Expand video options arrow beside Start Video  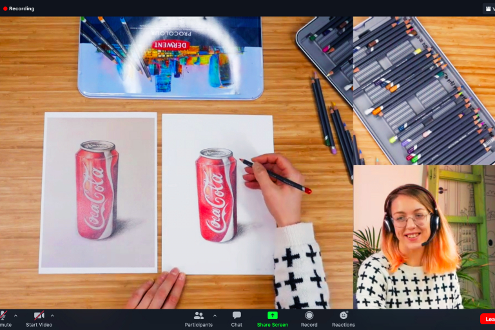[x=52, y=316]
